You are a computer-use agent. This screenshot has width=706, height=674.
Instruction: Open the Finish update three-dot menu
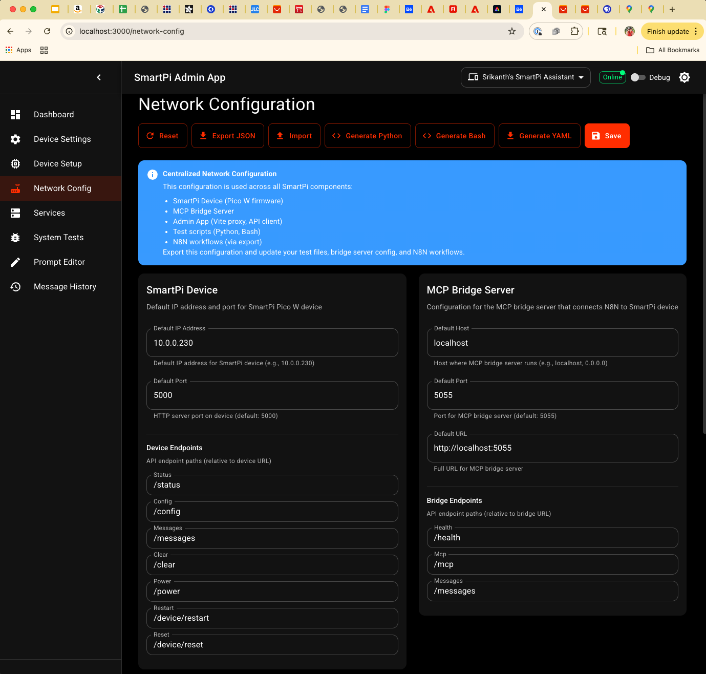(x=697, y=31)
